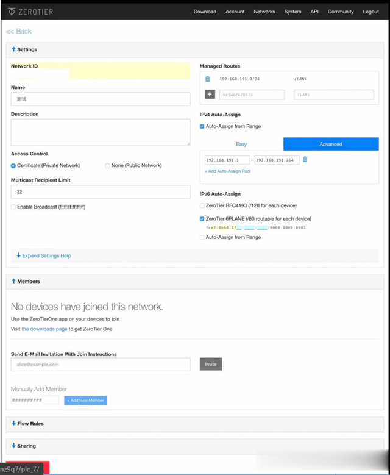This screenshot has width=390, height=475.
Task: Open the System menu item
Action: pos(292,12)
